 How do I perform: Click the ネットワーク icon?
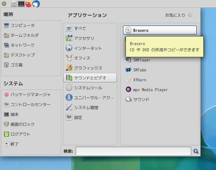pos(6,45)
